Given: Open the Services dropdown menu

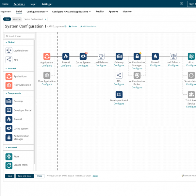Looking at the screenshot, I should coord(19,4).
